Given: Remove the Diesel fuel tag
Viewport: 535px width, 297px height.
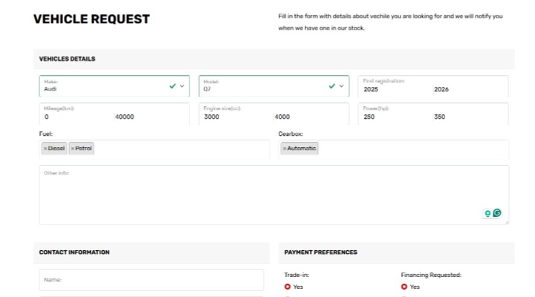Looking at the screenshot, I should (45, 148).
